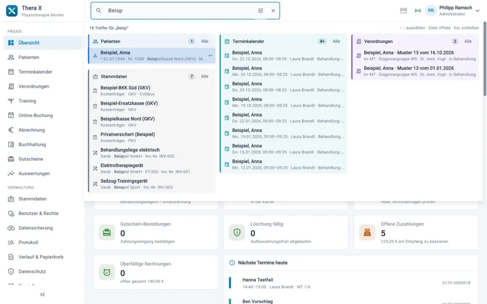Open search filter options icon

(261, 10)
